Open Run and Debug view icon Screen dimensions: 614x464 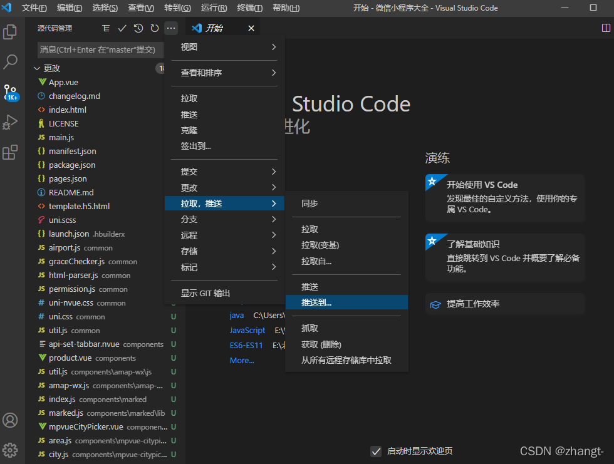[10, 122]
